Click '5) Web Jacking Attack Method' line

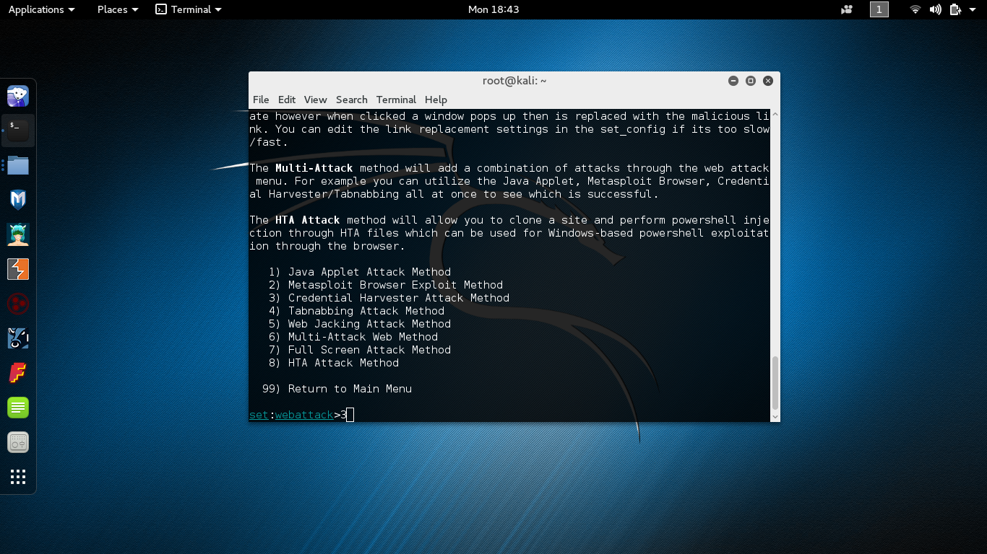click(x=360, y=324)
